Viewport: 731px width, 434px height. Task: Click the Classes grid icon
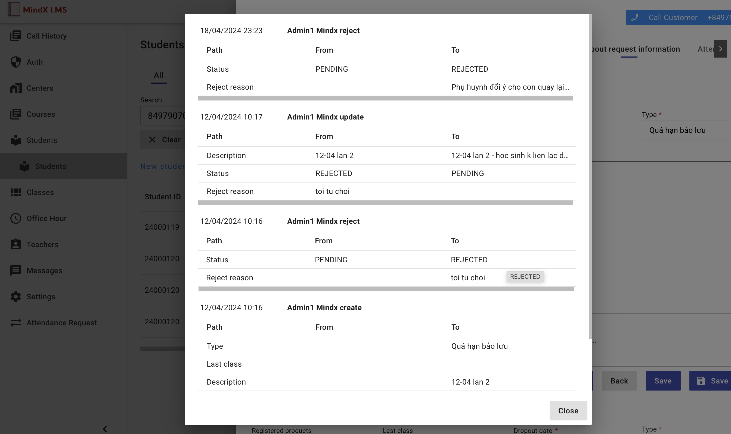coord(16,192)
